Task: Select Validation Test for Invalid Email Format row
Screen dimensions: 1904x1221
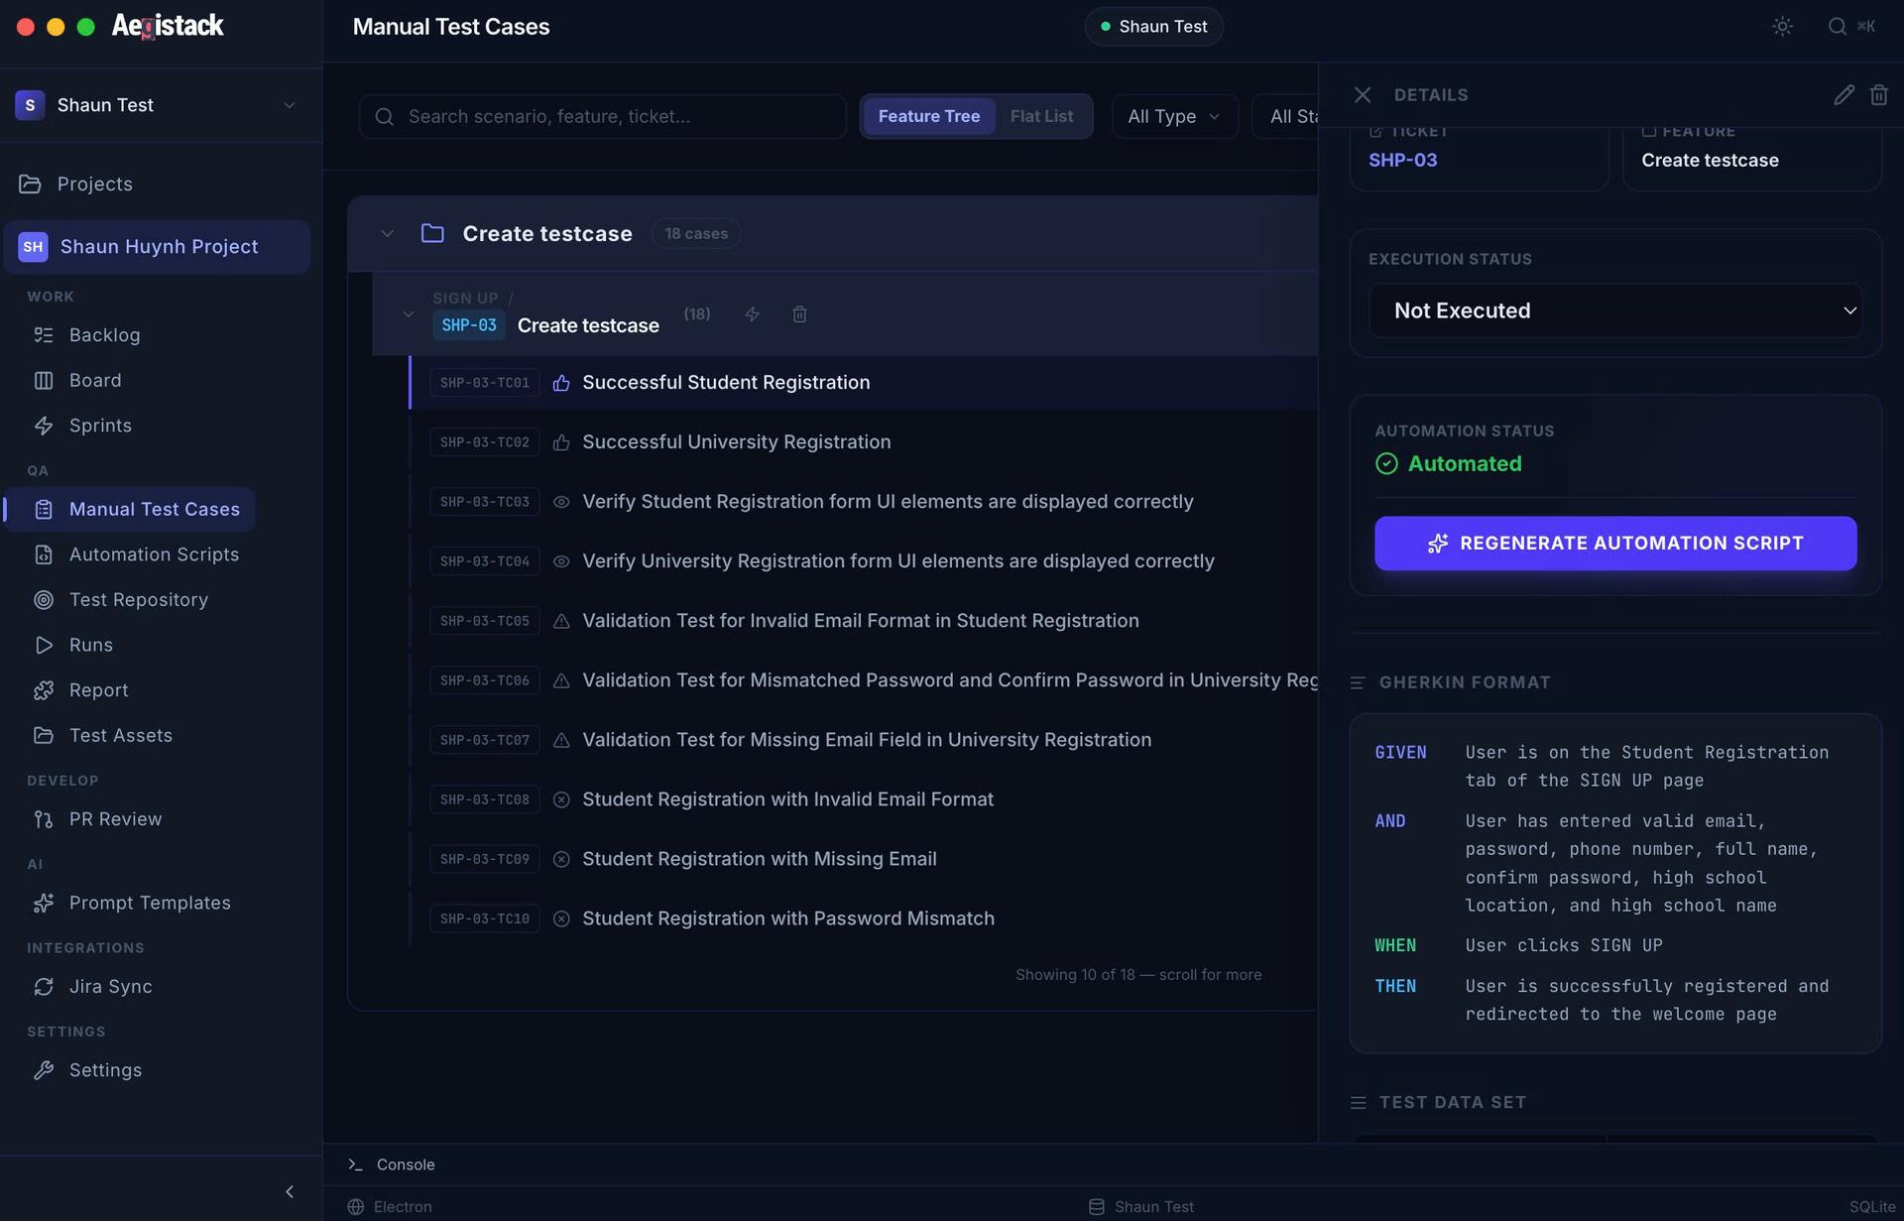Action: tap(863, 621)
